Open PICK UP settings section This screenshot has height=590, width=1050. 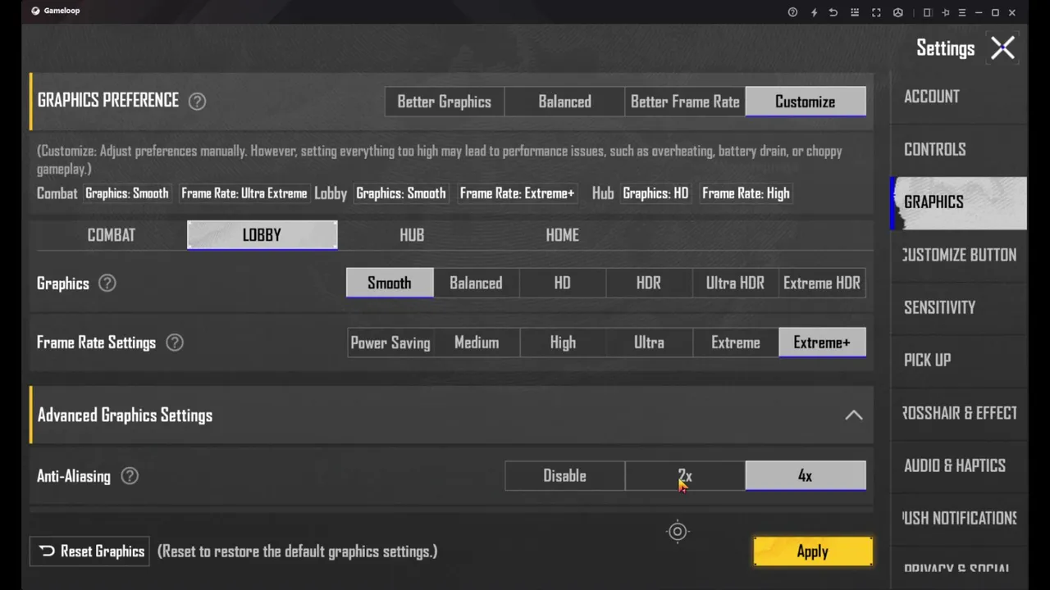(958, 360)
